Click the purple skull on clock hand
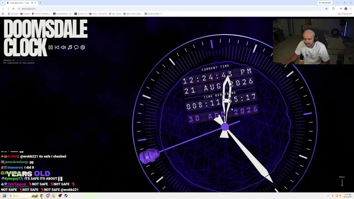The width and height of the screenshot is (354, 199). [149, 156]
